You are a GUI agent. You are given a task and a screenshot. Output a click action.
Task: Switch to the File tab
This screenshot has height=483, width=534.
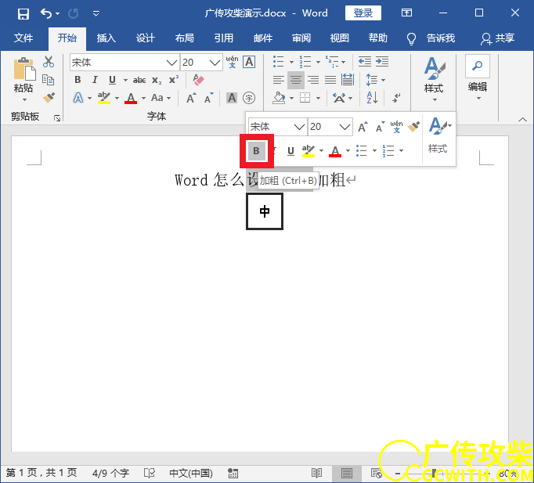click(x=23, y=38)
